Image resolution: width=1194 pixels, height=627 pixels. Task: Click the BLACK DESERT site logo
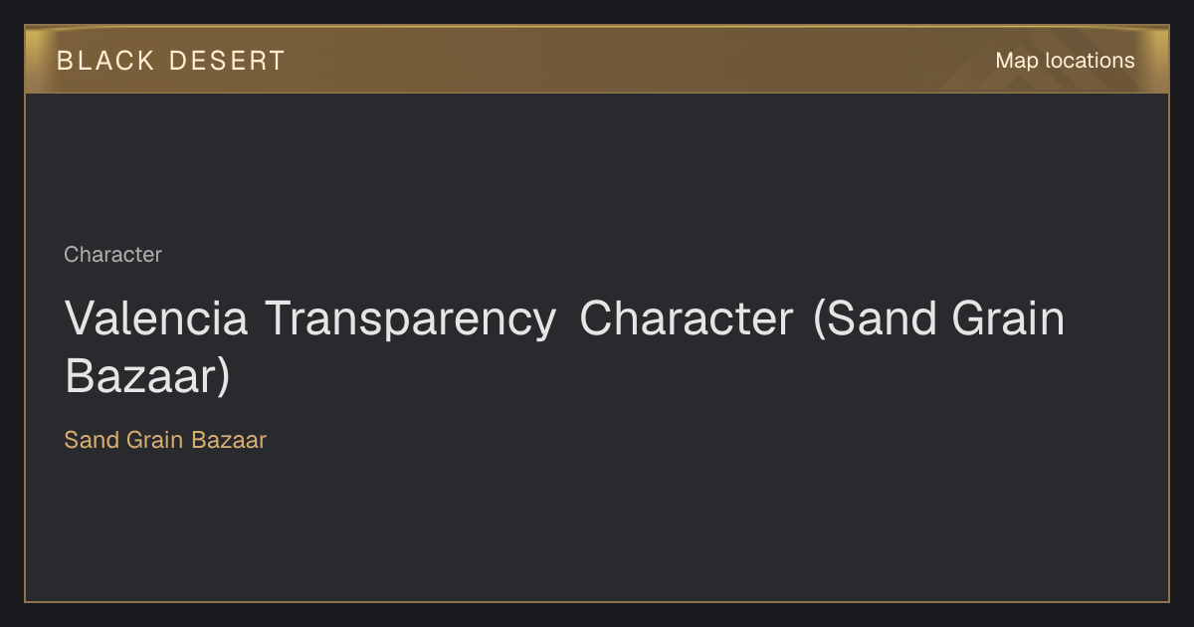[x=170, y=61]
